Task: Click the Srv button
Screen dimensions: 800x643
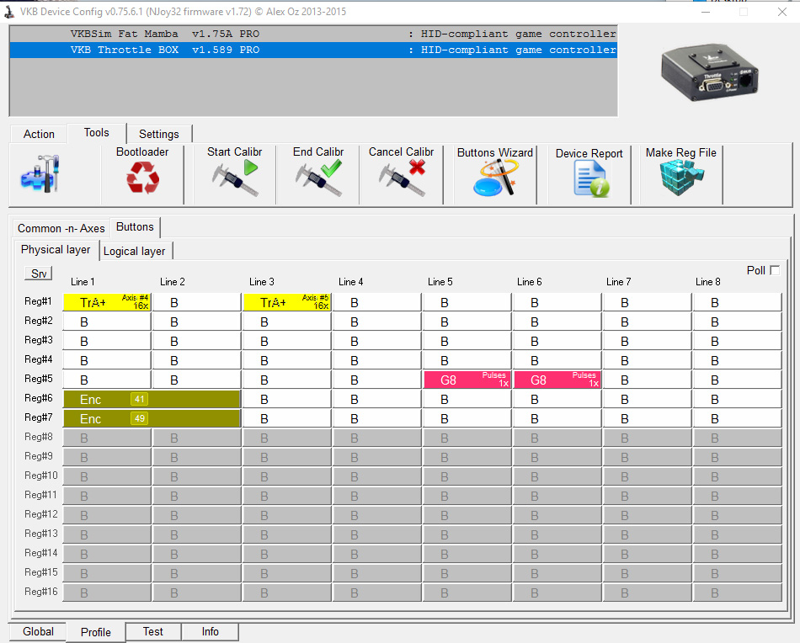Action: coord(39,274)
